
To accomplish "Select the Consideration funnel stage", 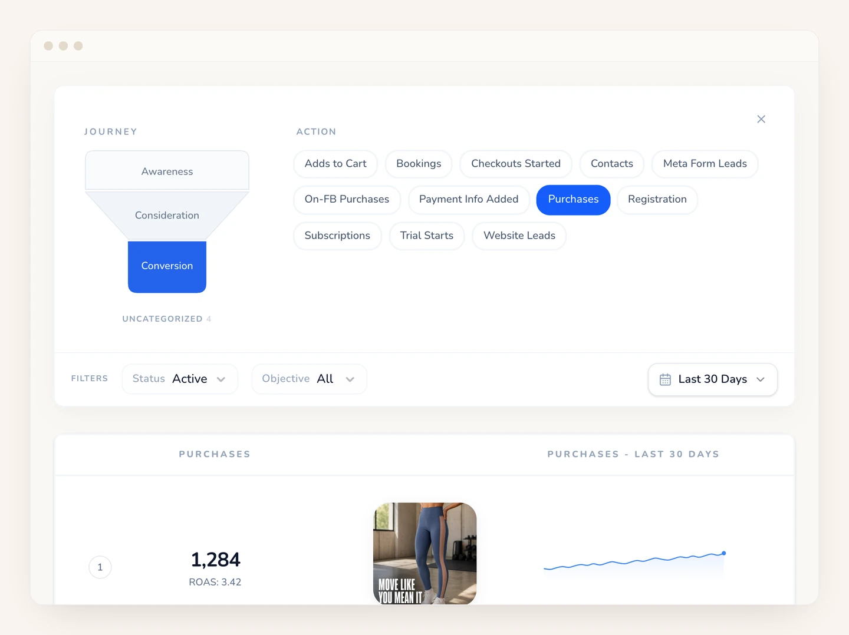I will [167, 215].
